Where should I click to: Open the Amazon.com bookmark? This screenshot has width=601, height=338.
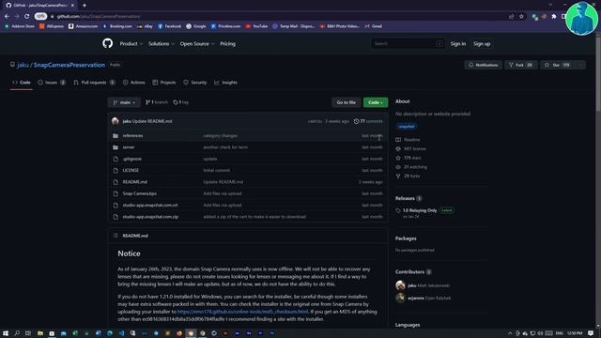[84, 26]
